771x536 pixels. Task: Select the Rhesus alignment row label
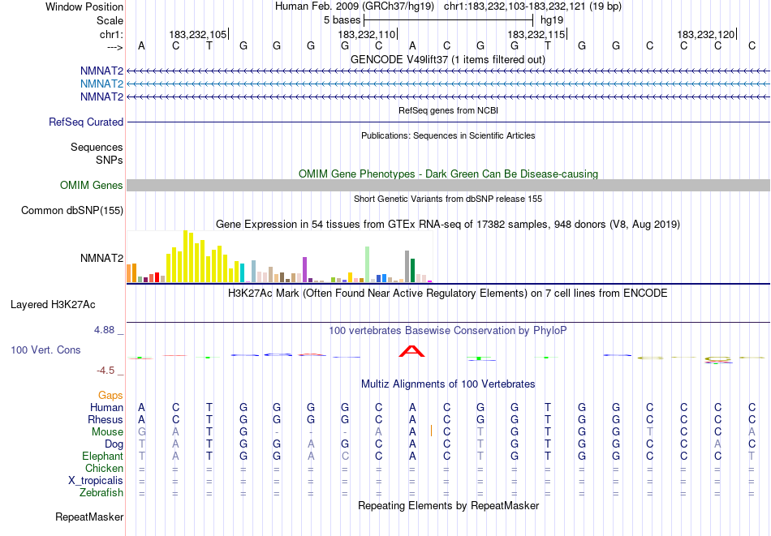coord(106,419)
